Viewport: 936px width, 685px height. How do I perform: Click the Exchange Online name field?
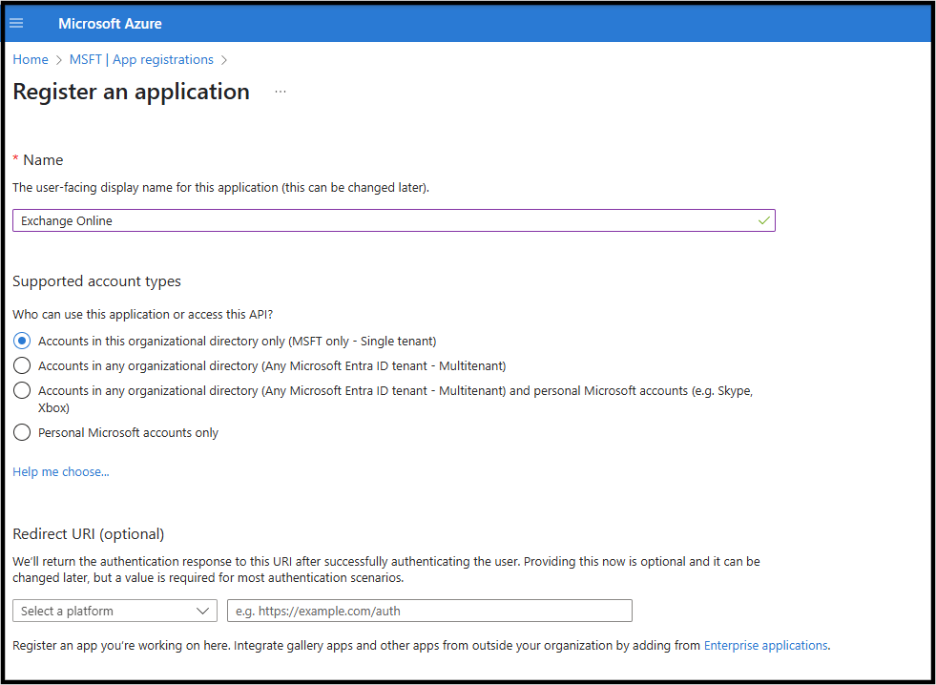pos(382,219)
